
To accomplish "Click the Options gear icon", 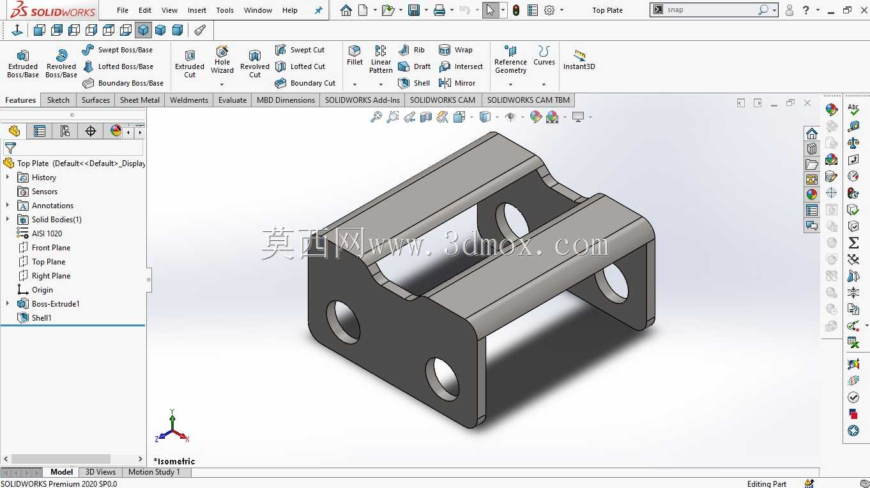I will [x=549, y=10].
